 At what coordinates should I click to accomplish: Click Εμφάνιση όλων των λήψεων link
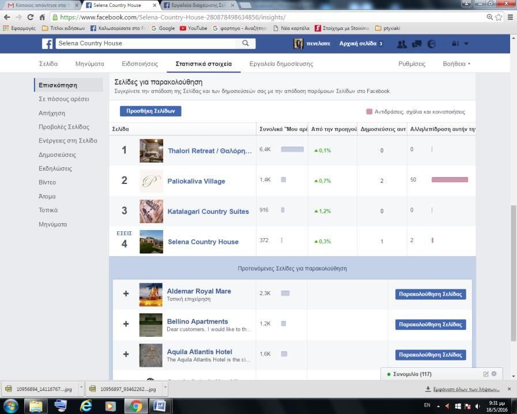point(466,389)
